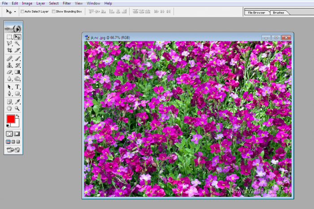Image resolution: width=314 pixels, height=209 pixels.
Task: Switch to Quick Mask mode
Action: pyautogui.click(x=17, y=134)
